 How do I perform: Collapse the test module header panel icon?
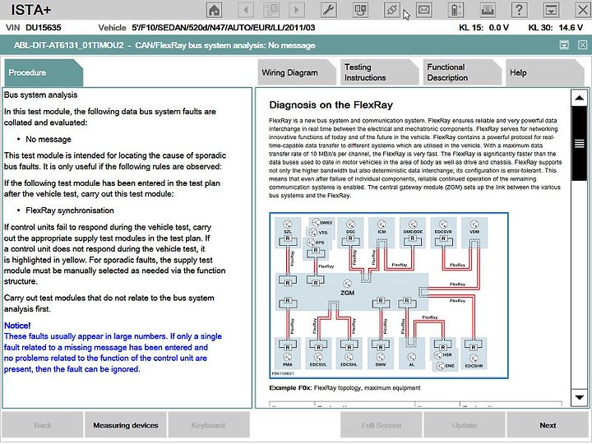click(564, 45)
